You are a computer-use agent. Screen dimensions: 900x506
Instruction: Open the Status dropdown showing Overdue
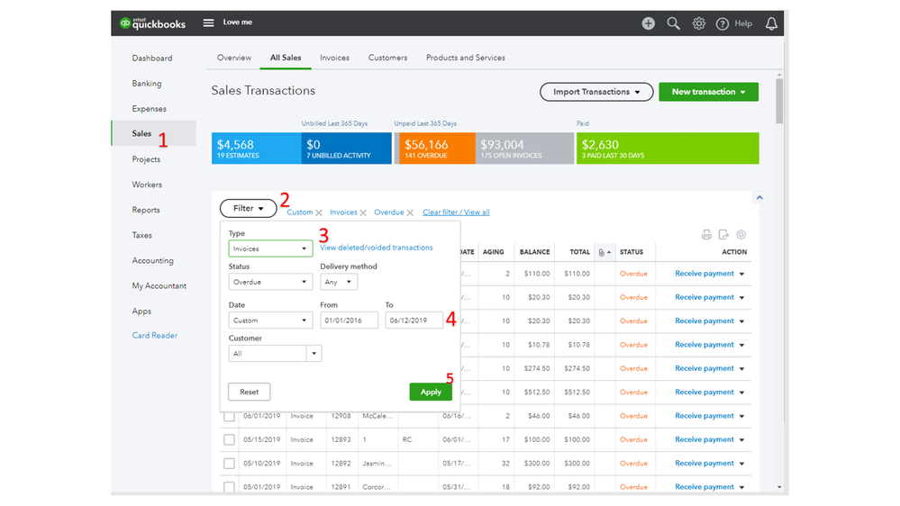[x=270, y=282]
